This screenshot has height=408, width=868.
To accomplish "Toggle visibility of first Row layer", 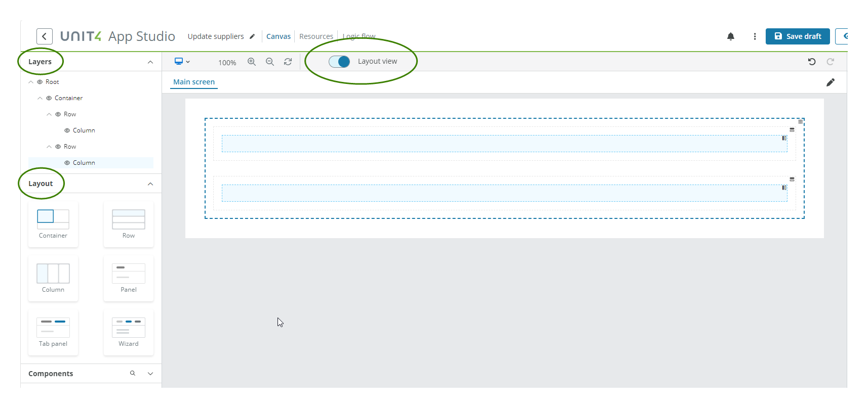I will pos(58,114).
